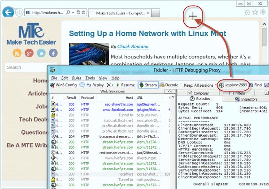Click the network cables article thumbnail

(x=89, y=54)
